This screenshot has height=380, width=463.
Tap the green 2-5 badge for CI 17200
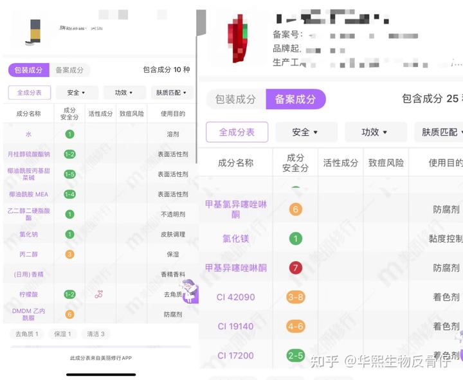[x=295, y=355]
